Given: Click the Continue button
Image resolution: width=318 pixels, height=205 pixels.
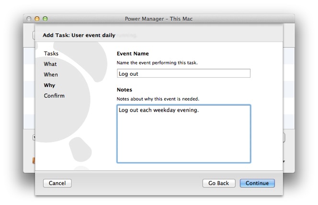Looking at the screenshot, I should [x=257, y=183].
